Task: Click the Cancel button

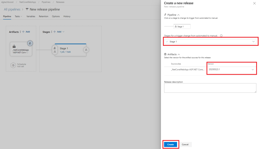Action: pyautogui.click(x=185, y=144)
